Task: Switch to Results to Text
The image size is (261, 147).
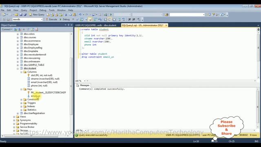Action: pos(106,19)
